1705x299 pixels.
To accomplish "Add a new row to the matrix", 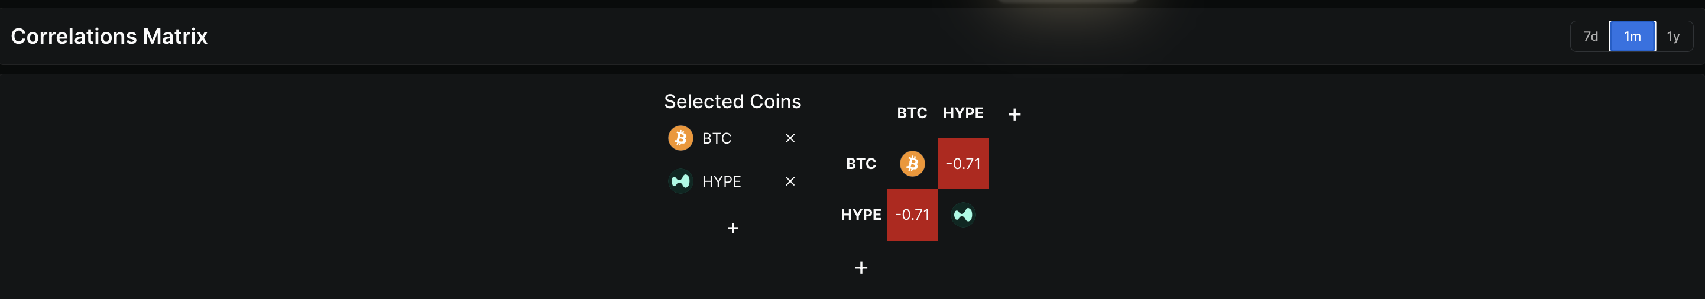I will 861,268.
